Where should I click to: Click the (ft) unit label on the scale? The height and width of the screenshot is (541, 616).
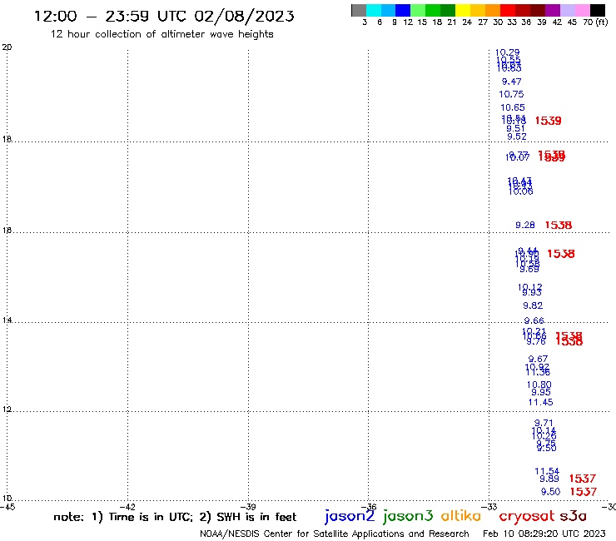pos(602,22)
